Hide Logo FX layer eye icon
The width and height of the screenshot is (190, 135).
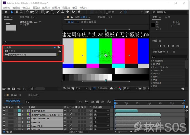point(4,122)
